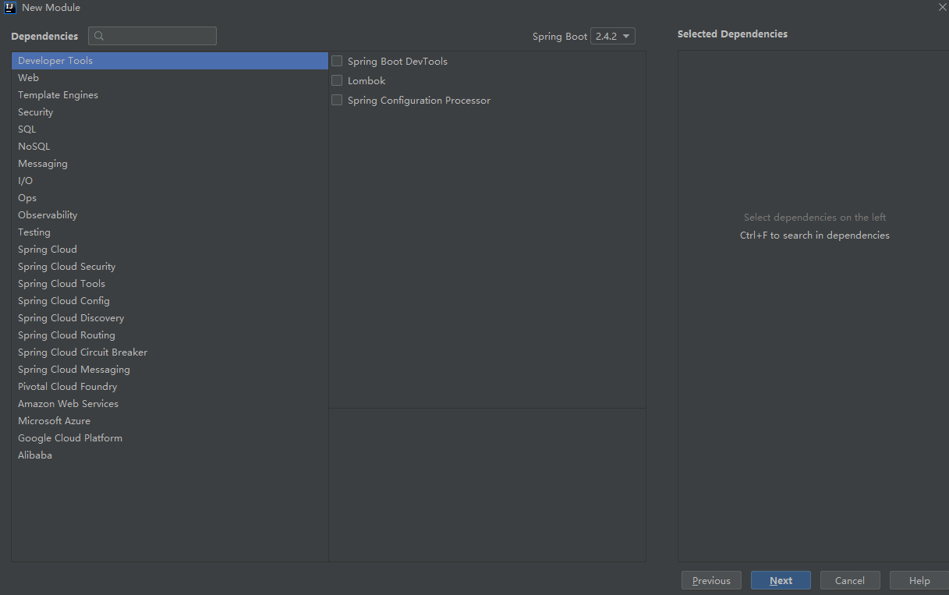Click the Previous button
Viewport: 949px width, 595px height.
coord(711,580)
